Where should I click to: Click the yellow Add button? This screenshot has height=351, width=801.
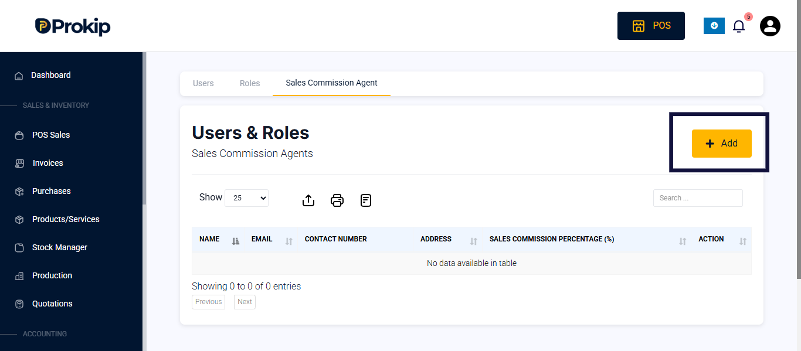click(722, 144)
